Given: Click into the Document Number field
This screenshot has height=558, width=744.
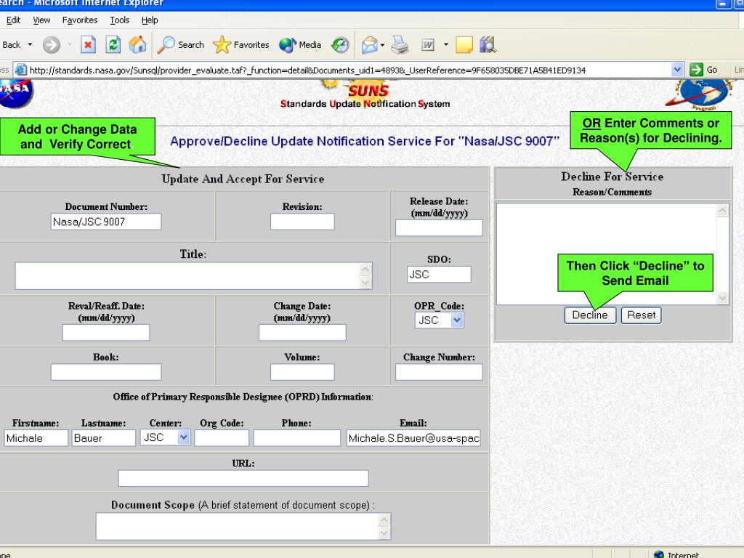Looking at the screenshot, I should [x=106, y=222].
